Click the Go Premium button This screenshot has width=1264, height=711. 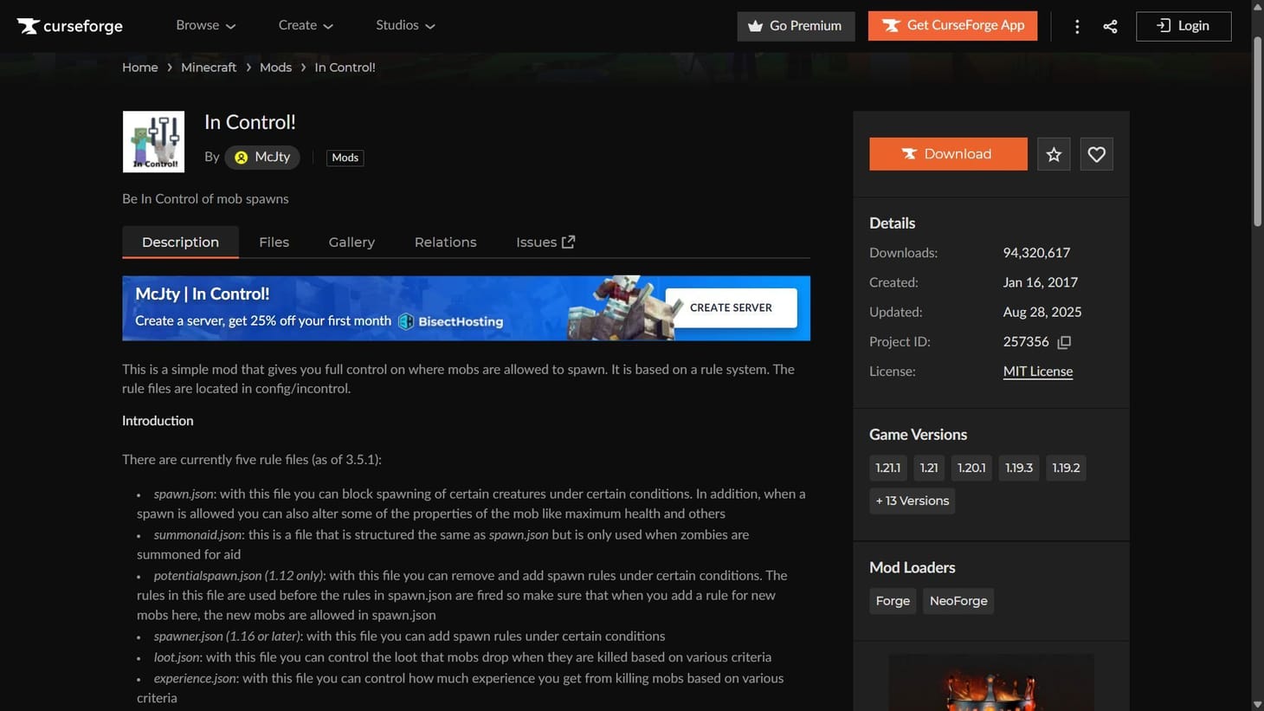point(796,26)
